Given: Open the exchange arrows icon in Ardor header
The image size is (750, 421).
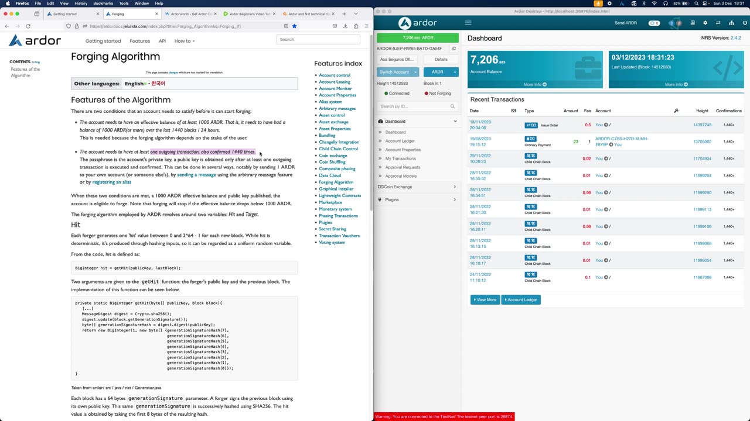Looking at the screenshot, I should click(718, 23).
